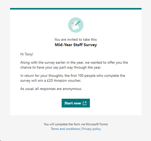Click the 'Hi Tony!' greeting line
The width and height of the screenshot is (151, 141).
coord(27,54)
